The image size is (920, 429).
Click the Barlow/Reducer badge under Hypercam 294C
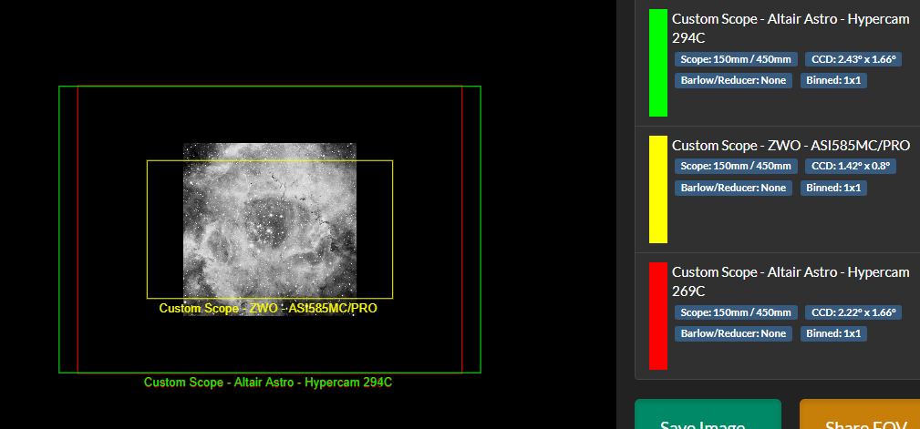click(733, 80)
